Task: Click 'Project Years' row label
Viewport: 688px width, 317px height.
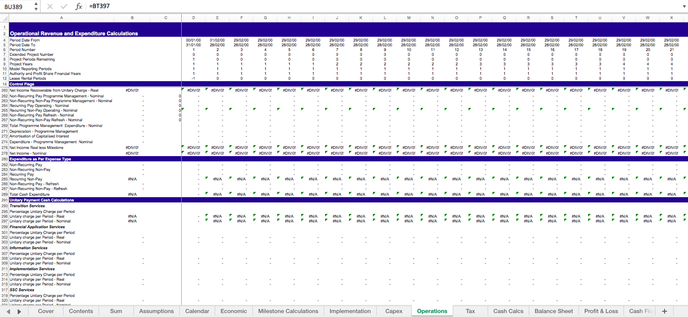Action: (21, 64)
